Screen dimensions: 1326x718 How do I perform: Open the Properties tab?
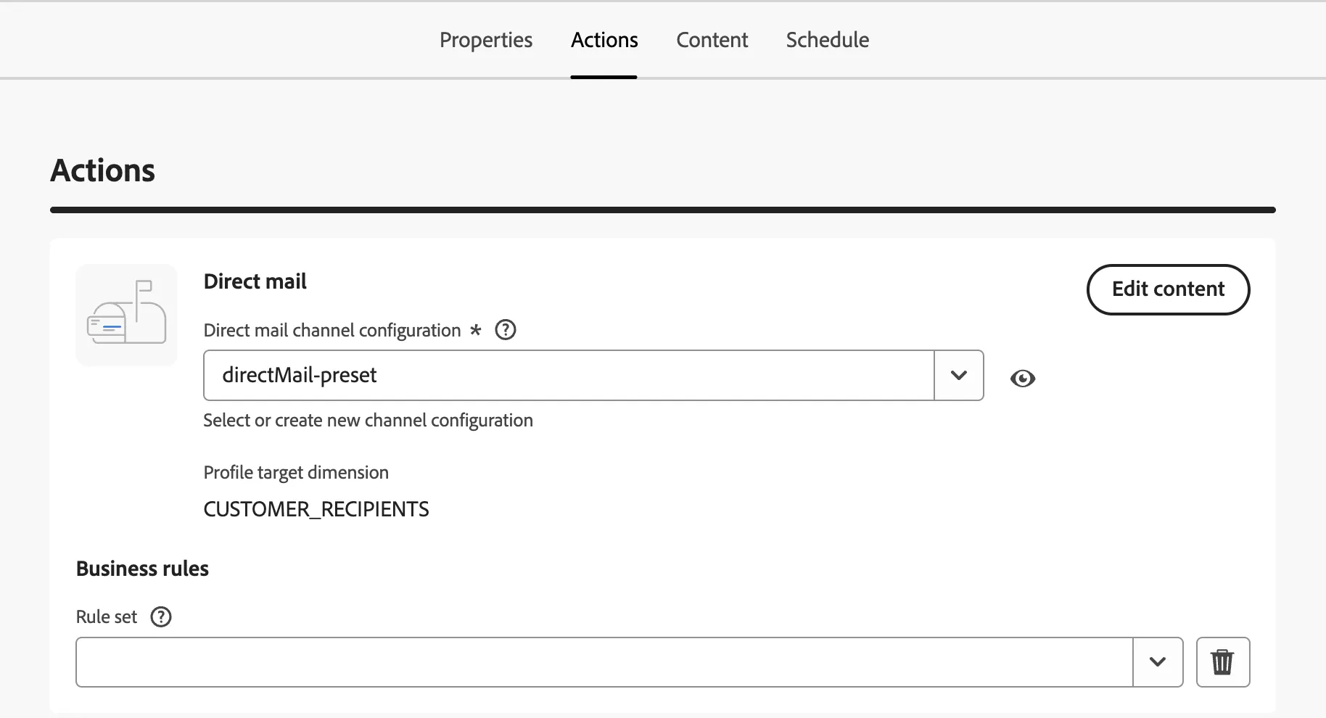(x=485, y=40)
